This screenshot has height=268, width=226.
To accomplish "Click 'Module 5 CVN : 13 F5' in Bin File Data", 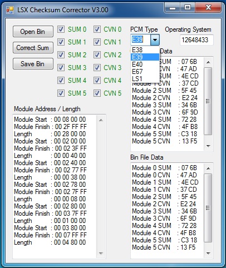I will coord(164,247).
